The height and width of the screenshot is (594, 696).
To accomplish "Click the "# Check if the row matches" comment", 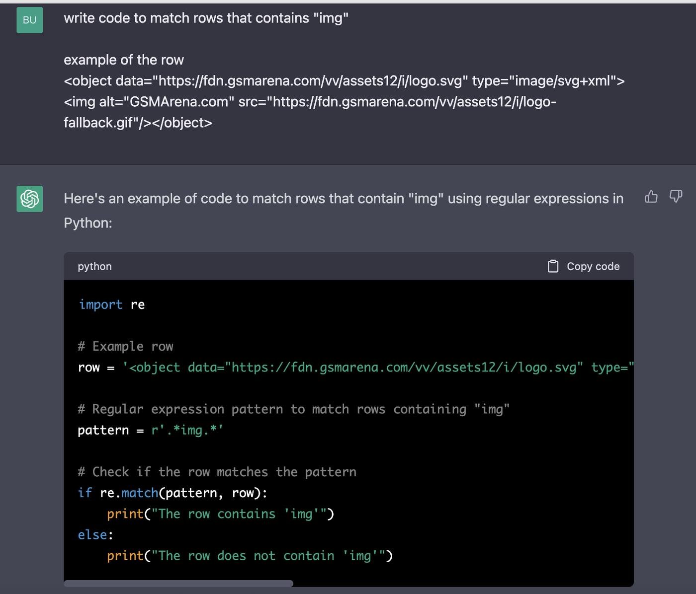I will point(217,472).
